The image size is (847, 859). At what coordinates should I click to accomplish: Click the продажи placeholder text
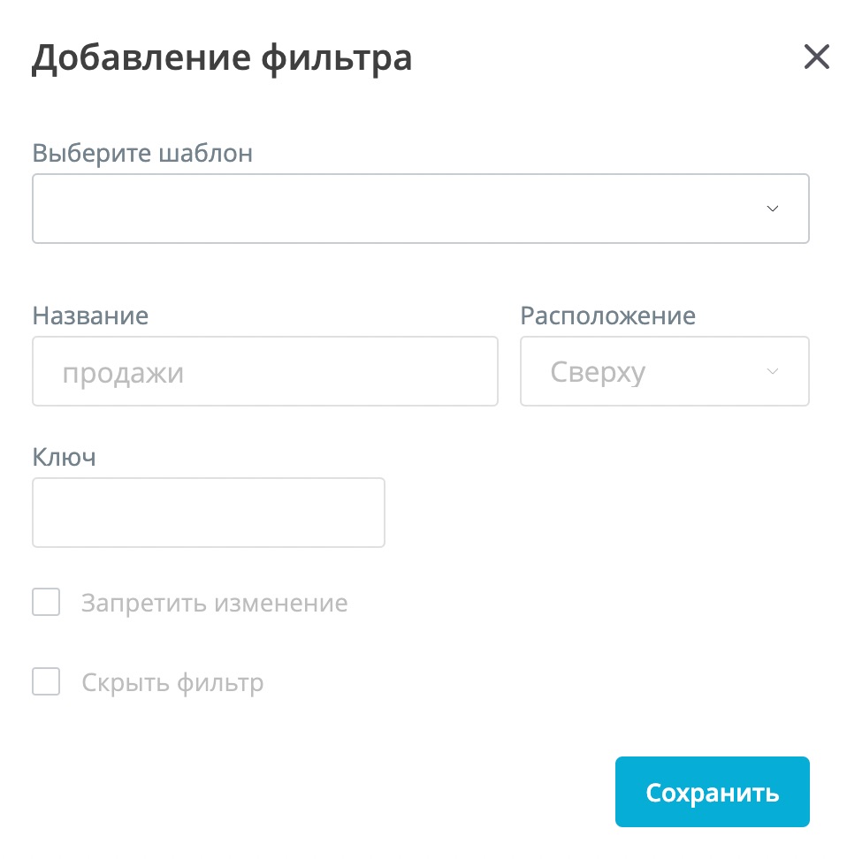pos(123,372)
